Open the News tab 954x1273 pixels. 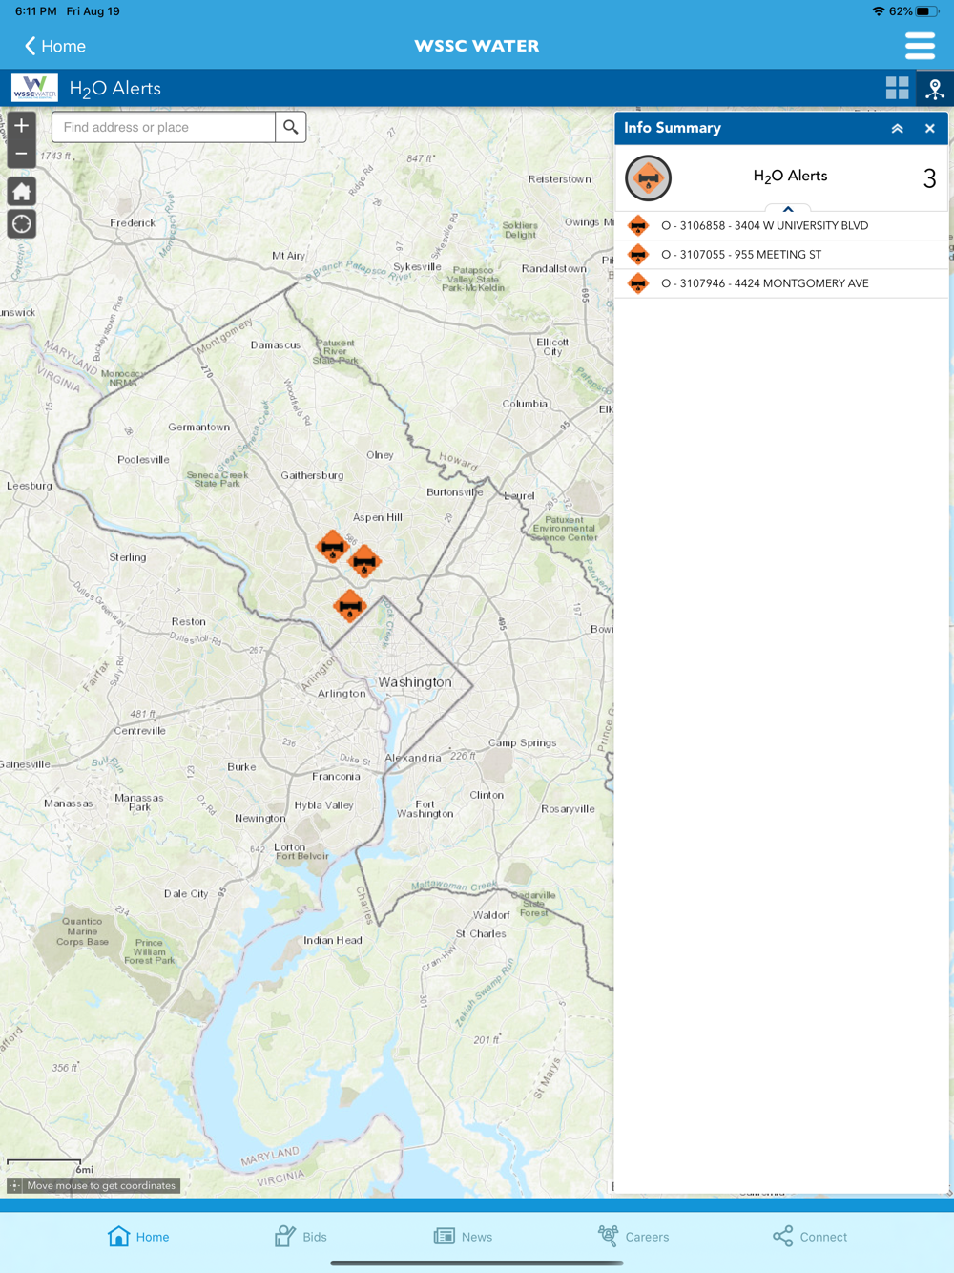pyautogui.click(x=464, y=1237)
